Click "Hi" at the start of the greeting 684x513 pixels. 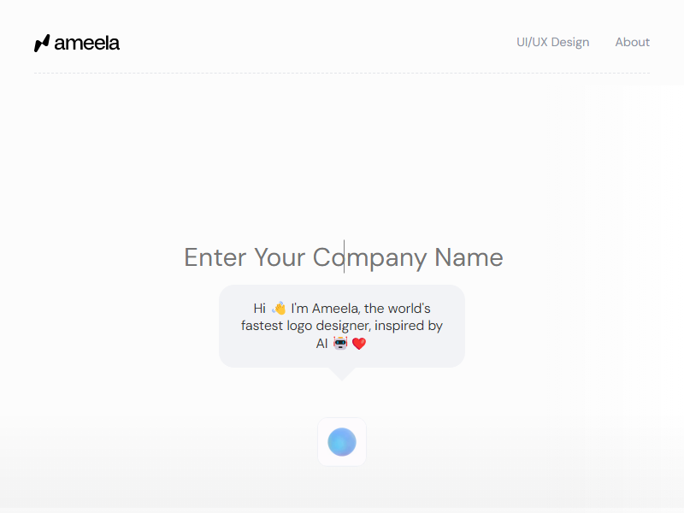260,309
